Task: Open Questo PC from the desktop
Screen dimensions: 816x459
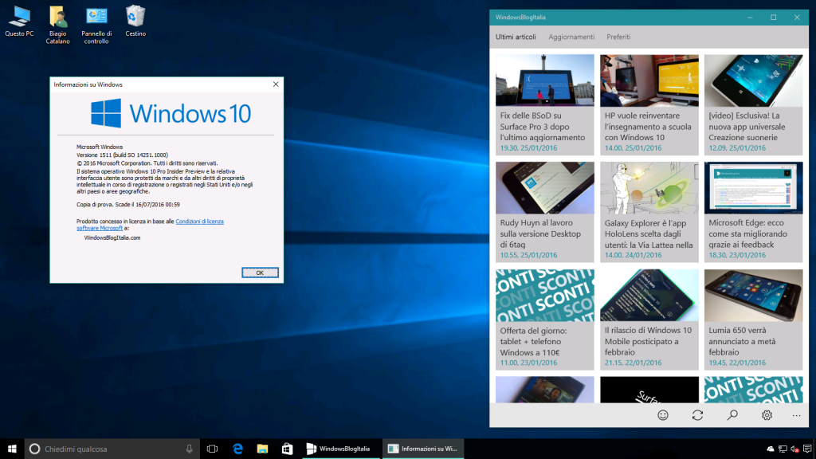Action: click(18, 18)
